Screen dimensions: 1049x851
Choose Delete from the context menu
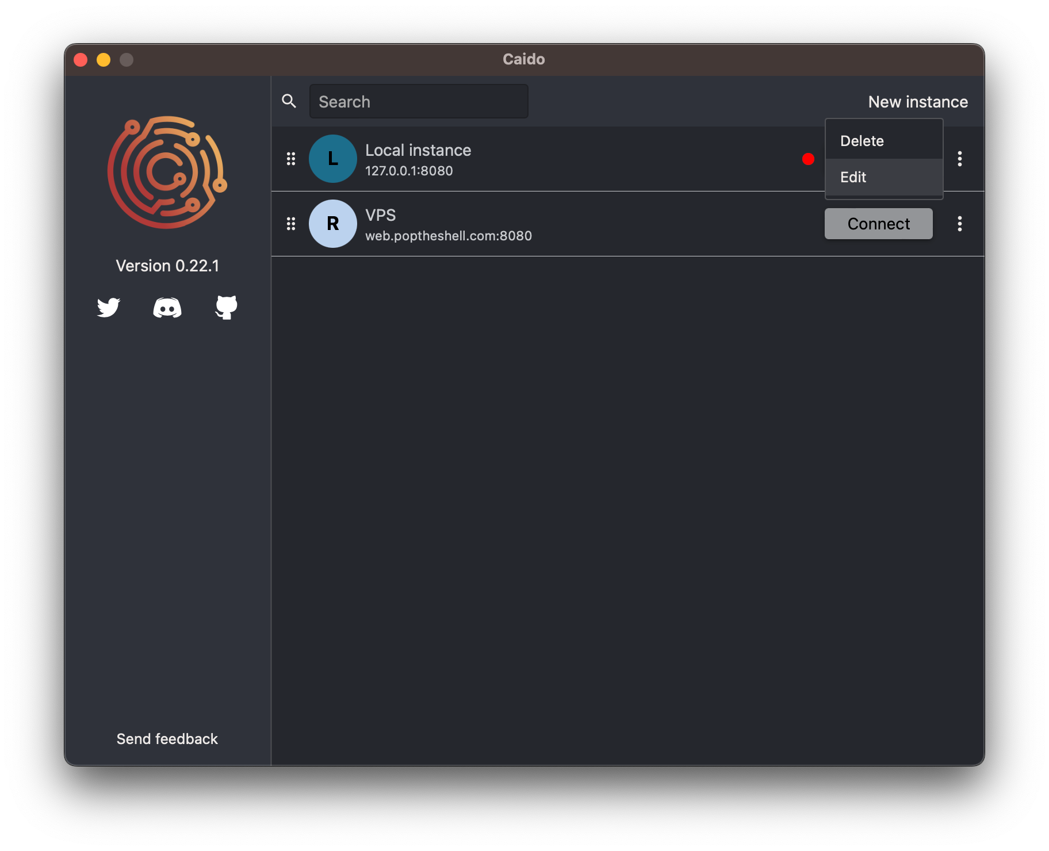[884, 141]
